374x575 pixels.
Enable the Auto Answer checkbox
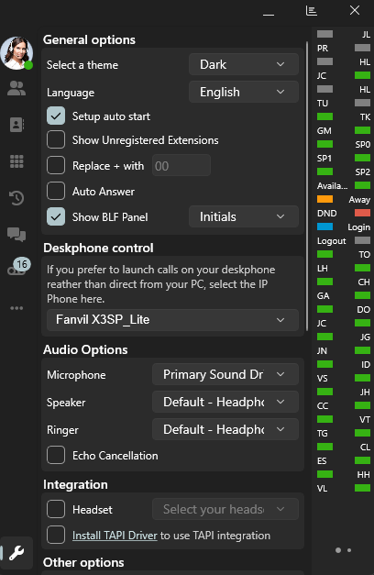[x=56, y=191]
